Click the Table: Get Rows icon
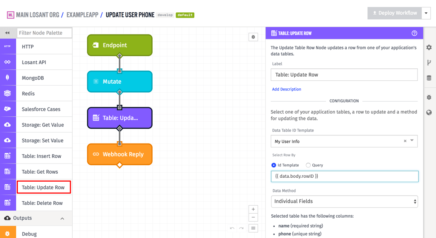Image resolution: width=436 pixels, height=238 pixels. (8, 172)
